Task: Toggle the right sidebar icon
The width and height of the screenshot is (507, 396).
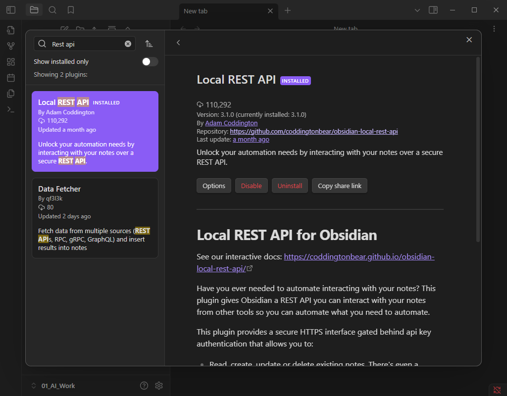Action: click(x=433, y=10)
